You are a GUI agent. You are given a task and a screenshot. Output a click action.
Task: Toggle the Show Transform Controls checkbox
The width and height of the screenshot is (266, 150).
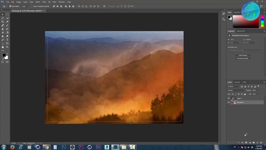[32, 6]
